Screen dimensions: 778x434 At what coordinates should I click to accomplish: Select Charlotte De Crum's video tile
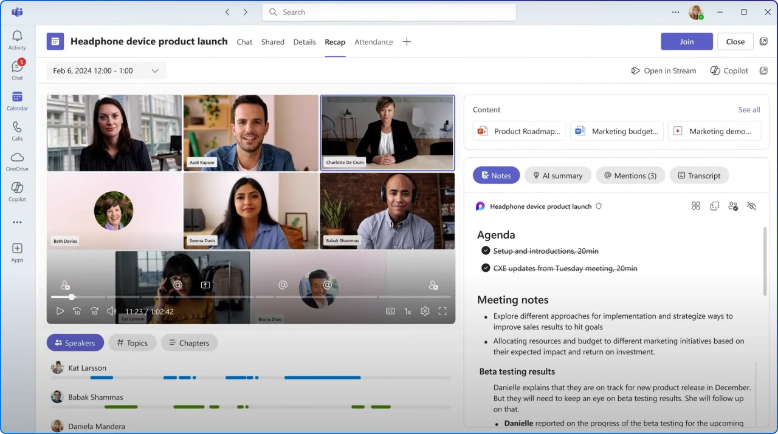(387, 133)
